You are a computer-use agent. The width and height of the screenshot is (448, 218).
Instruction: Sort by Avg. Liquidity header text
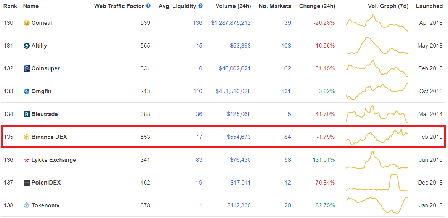[177, 6]
